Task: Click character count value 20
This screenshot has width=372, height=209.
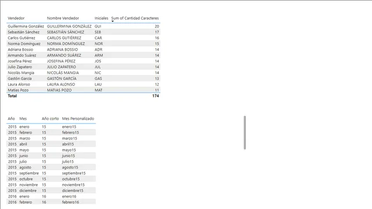Action: [x=157, y=26]
